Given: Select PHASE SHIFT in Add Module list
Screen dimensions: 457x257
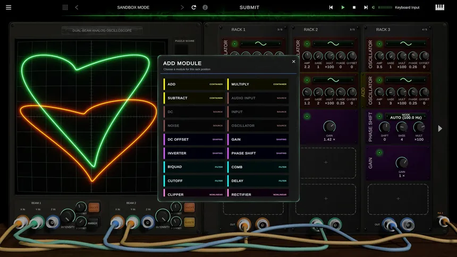Looking at the screenshot, I should click(258, 153).
